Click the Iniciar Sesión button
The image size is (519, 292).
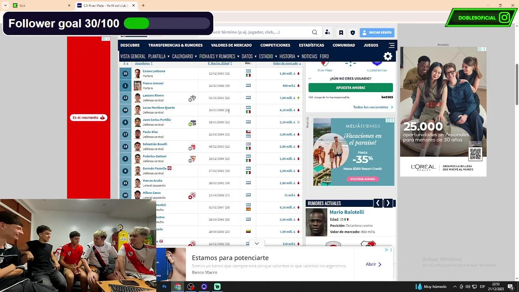[377, 32]
